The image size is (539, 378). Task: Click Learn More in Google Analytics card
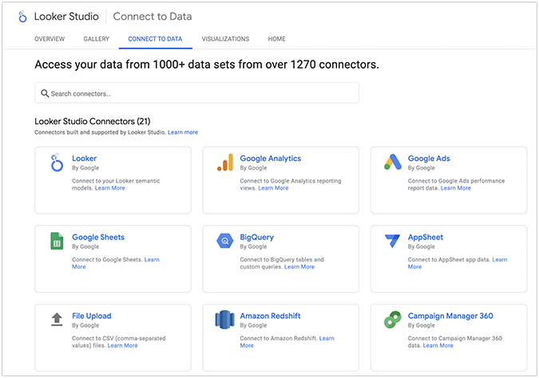coord(273,187)
